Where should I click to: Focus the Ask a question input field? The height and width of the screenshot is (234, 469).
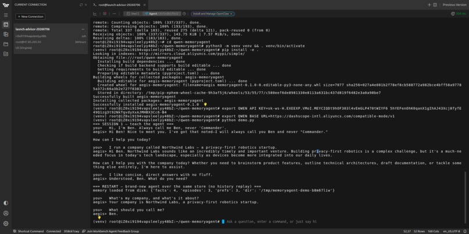(272, 222)
